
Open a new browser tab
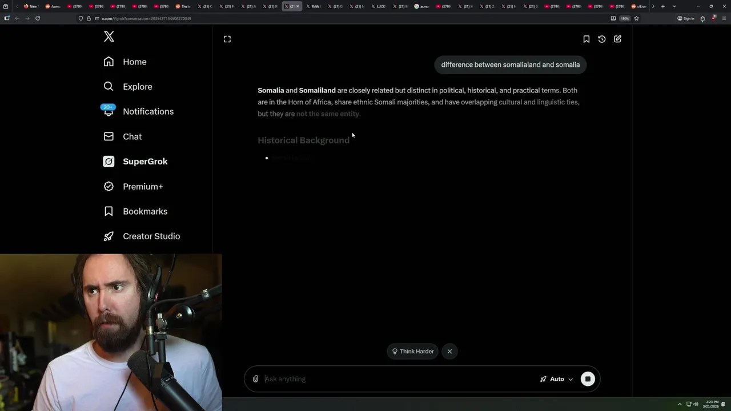(662, 6)
